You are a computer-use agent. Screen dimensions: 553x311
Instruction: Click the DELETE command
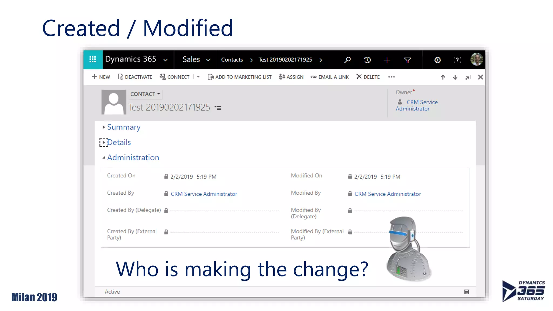point(368,77)
